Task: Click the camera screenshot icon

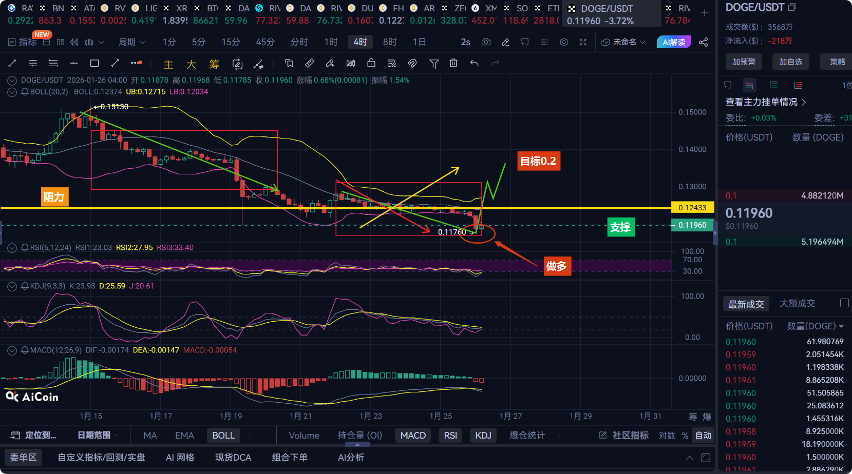Action: pos(486,42)
